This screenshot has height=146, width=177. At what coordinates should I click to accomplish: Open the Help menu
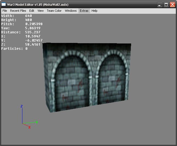tap(94, 11)
